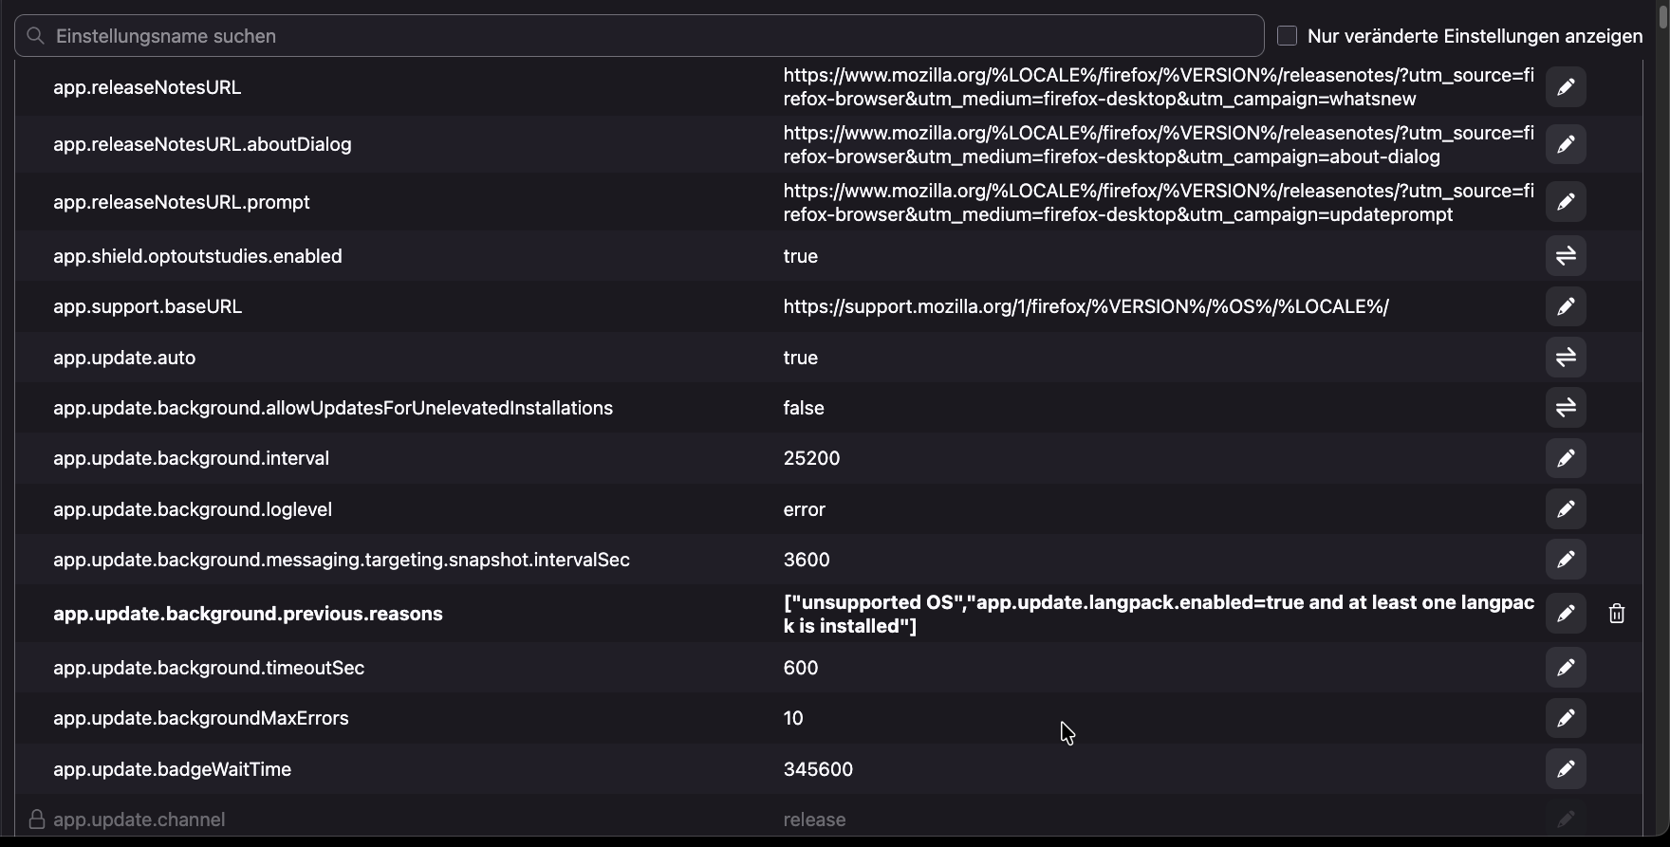Delete app.update.background.previous.reasons with the trash icon
1670x847 pixels.
(1617, 614)
